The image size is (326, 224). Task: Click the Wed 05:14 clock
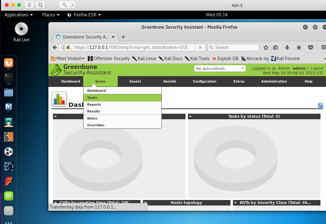point(217,15)
